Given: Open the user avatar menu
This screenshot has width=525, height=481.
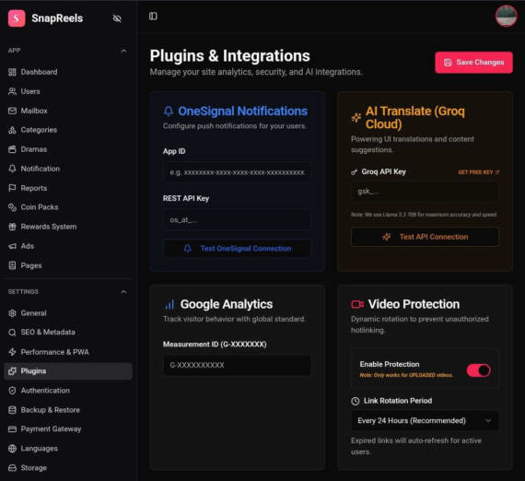Looking at the screenshot, I should point(506,16).
